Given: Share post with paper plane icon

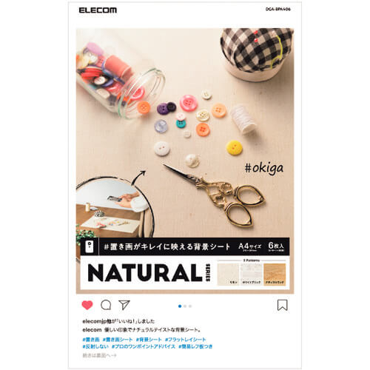Looking at the screenshot, I should coord(124,305).
